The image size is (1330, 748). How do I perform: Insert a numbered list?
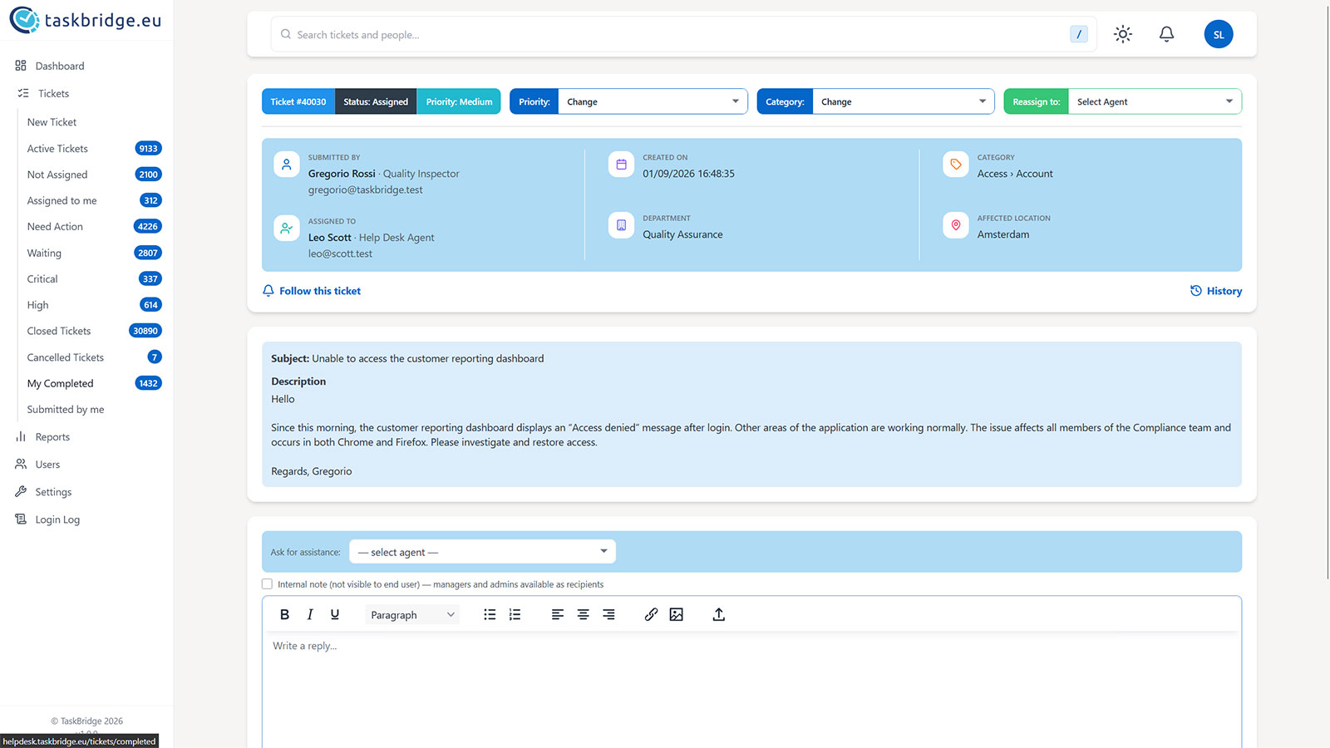point(515,614)
